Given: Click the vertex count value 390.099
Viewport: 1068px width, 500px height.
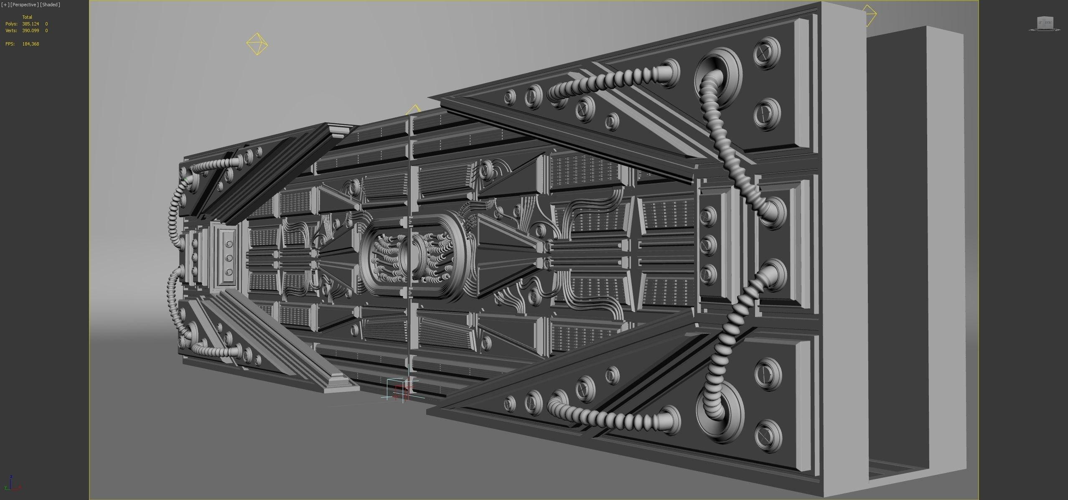Looking at the screenshot, I should point(31,31).
